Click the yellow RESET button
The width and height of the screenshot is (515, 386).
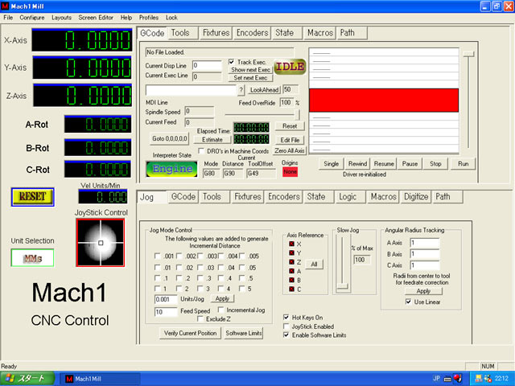point(32,197)
